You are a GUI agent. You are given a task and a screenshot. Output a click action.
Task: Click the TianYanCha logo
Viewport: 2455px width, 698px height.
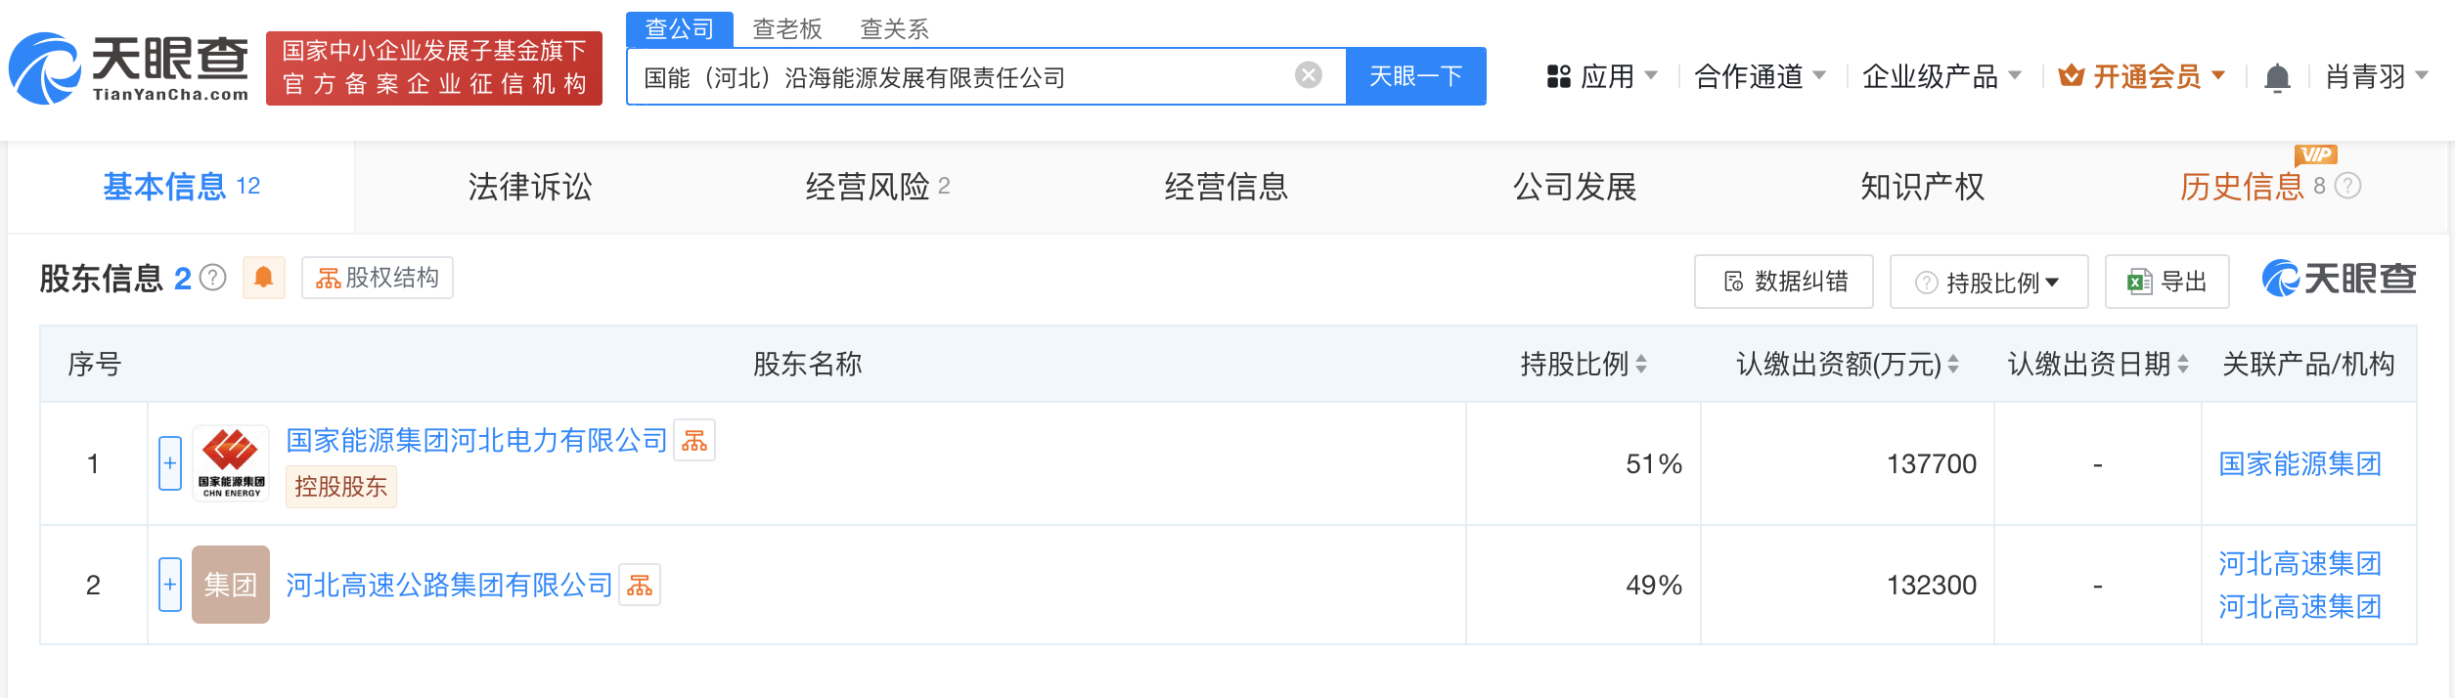tap(129, 68)
